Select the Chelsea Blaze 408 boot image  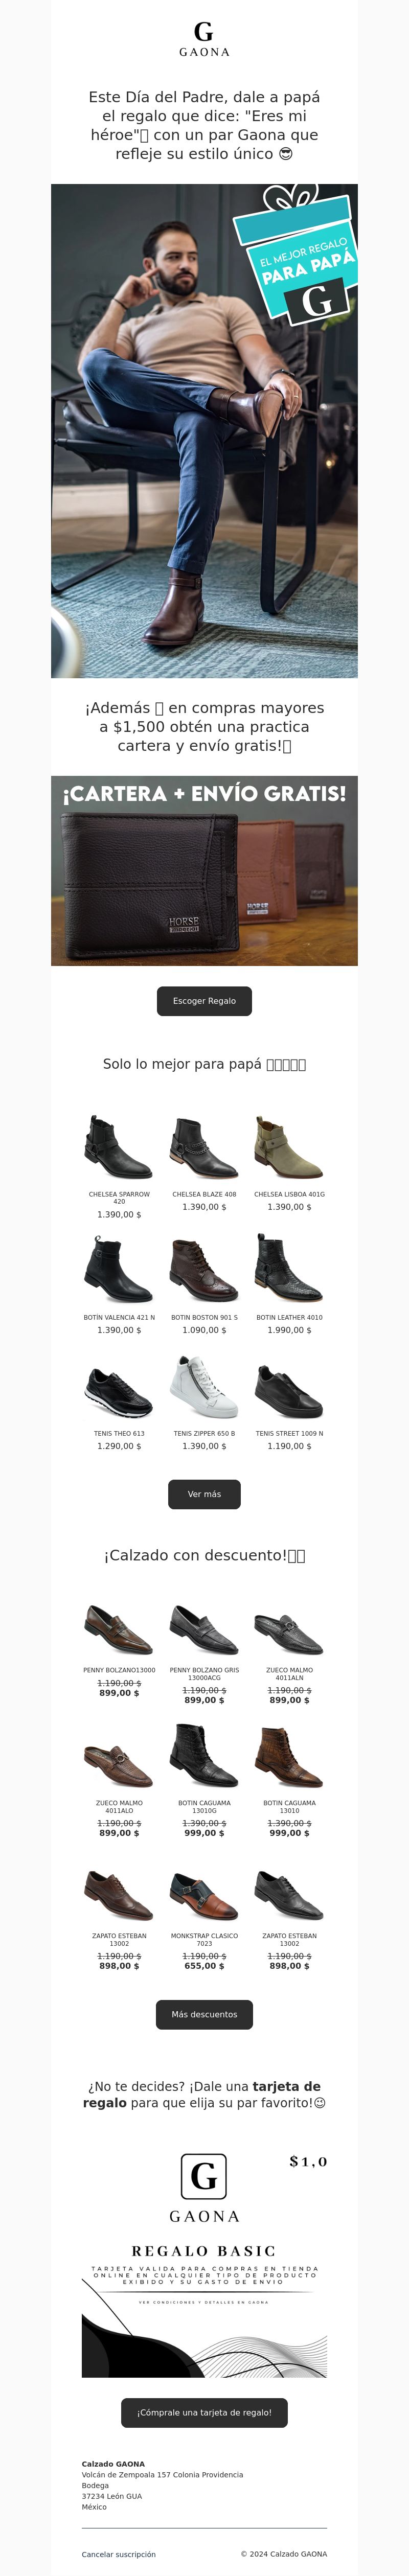tap(204, 1147)
